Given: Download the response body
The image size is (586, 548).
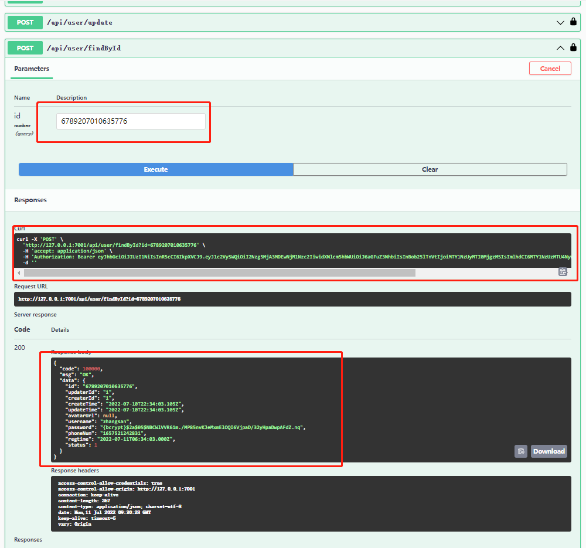Looking at the screenshot, I should pos(548,451).
